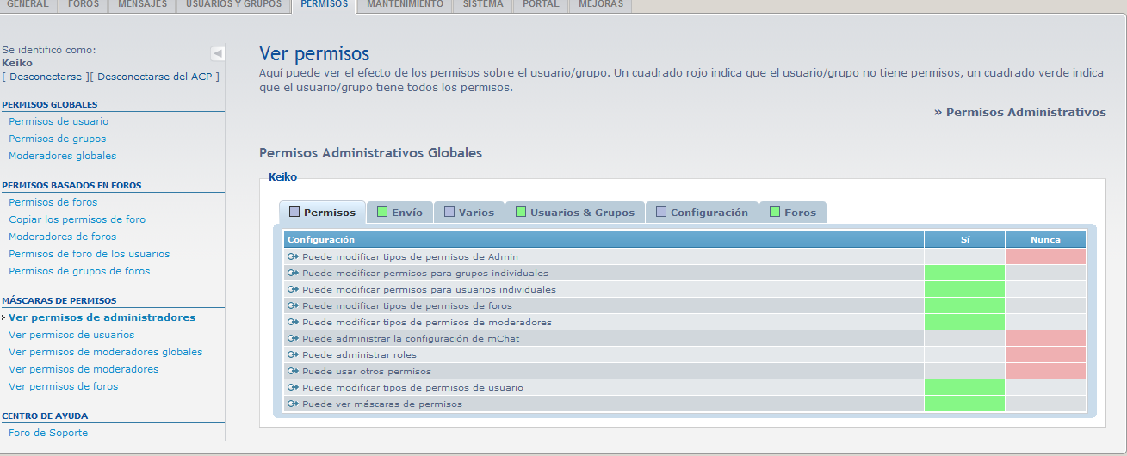This screenshot has height=456, width=1127.
Task: Open Copiar los permisos de foro
Action: tap(77, 219)
